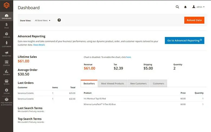
Task: Click the Magento logo in the sidebar
Action: coord(6,5)
